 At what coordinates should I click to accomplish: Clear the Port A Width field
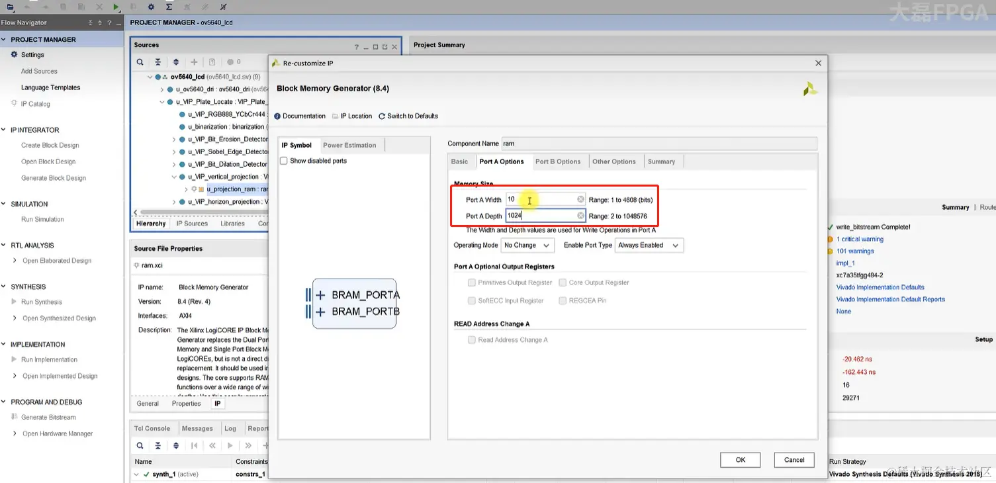pos(580,199)
